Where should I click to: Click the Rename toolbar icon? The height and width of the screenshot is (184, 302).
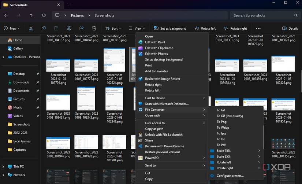69,28
